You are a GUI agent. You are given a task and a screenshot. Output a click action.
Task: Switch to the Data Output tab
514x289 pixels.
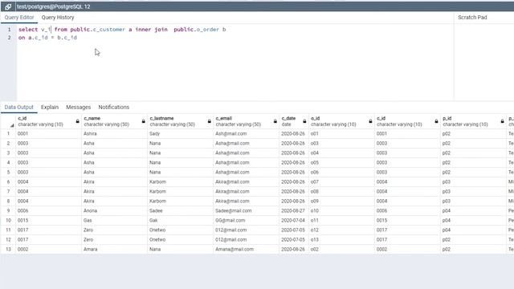[19, 107]
